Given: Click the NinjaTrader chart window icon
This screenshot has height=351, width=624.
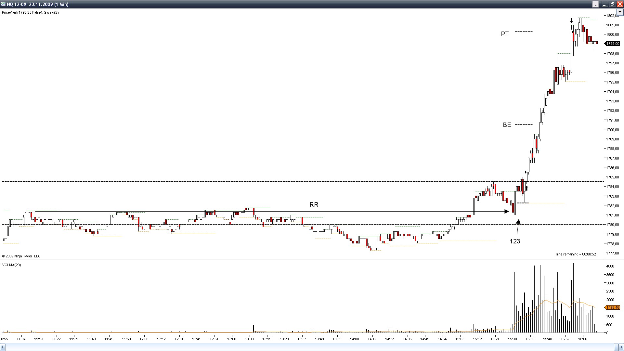Looking at the screenshot, I should click(3, 4).
